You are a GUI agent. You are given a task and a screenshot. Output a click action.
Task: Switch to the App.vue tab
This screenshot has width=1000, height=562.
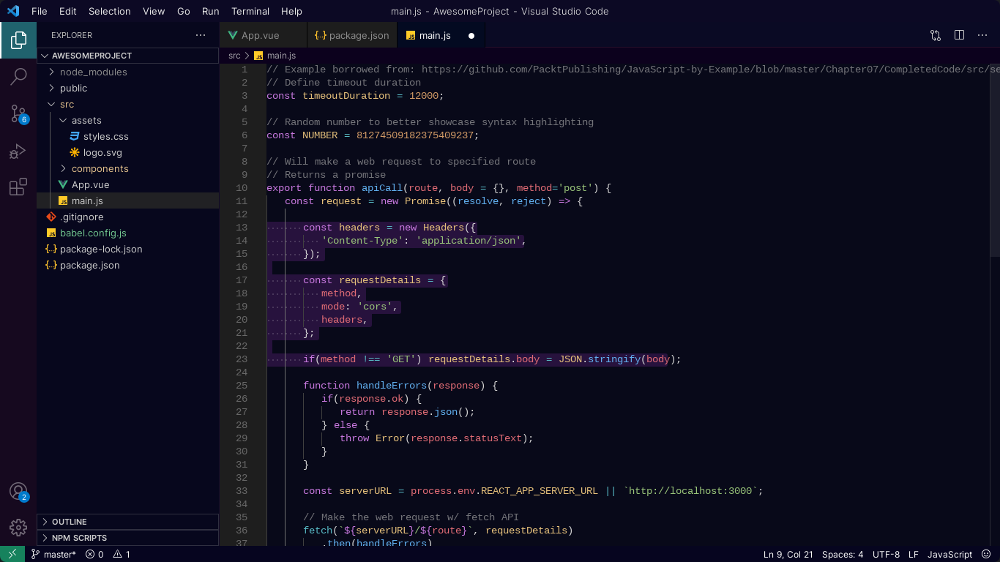(x=262, y=34)
